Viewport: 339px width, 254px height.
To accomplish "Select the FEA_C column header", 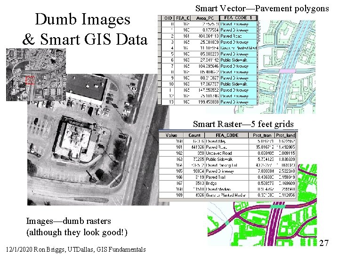I will (183, 18).
